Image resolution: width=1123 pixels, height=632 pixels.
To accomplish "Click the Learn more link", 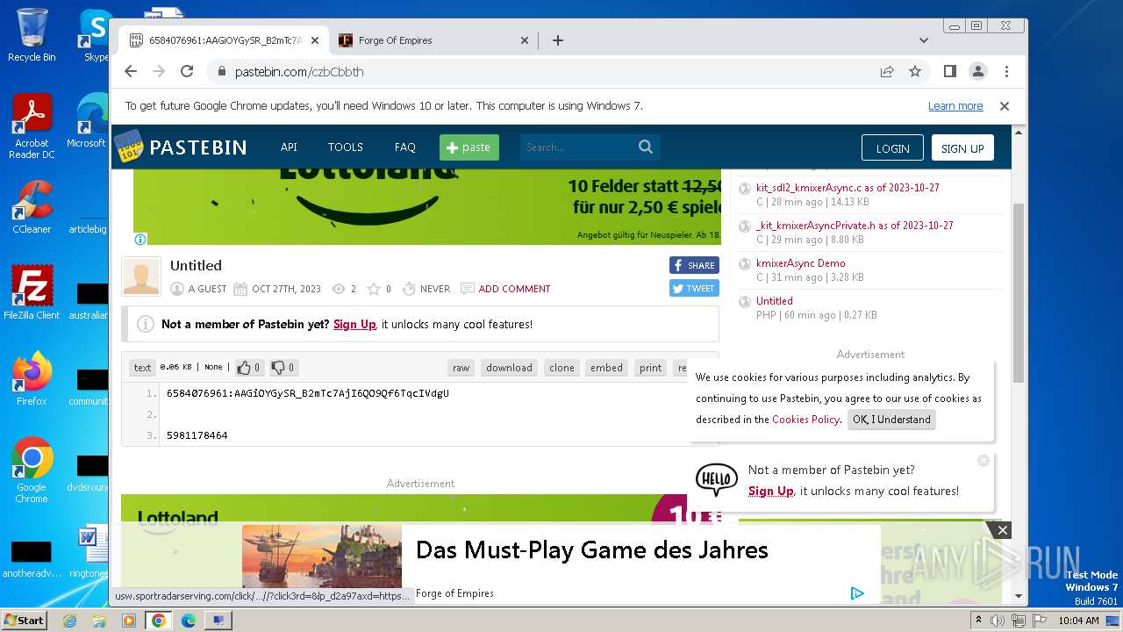I will [955, 106].
